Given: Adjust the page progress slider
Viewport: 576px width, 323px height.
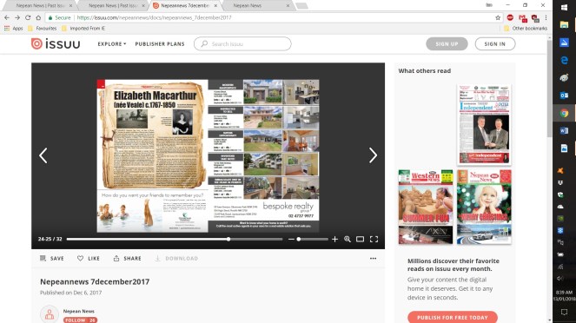Looking at the screenshot, I should click(x=175, y=239).
